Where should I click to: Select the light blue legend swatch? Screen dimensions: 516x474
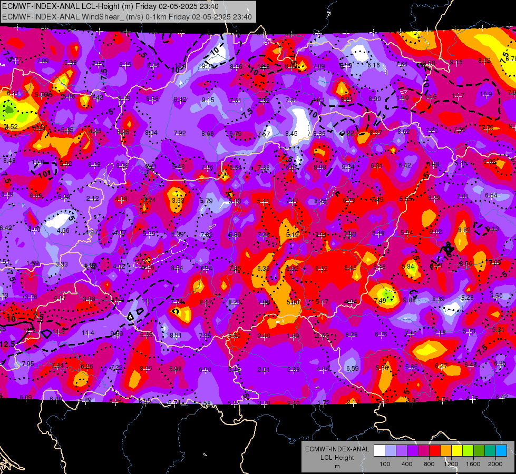pos(390,451)
